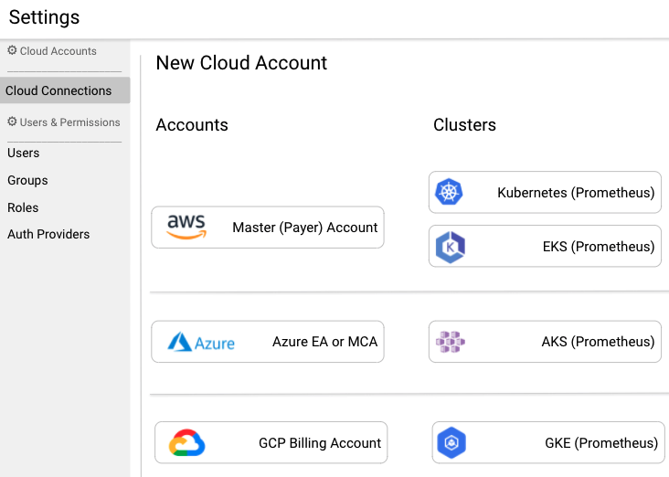This screenshot has height=477, width=669.
Task: Click the Azure logo icon
Action: coord(201,343)
